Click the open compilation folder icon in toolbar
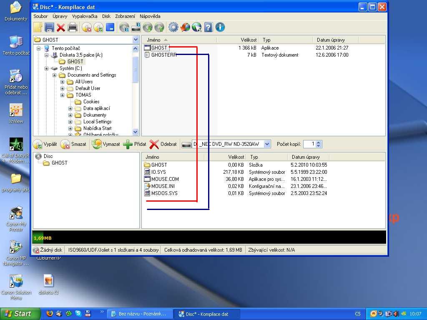The height and width of the screenshot is (320, 427). point(38,27)
